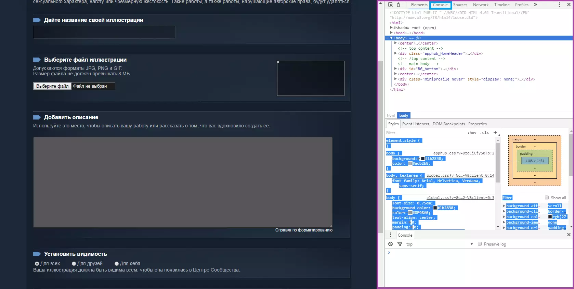This screenshot has height=289, width=574.
Task: Open the DOM Breakpoints sidebar tab
Action: tap(448, 124)
